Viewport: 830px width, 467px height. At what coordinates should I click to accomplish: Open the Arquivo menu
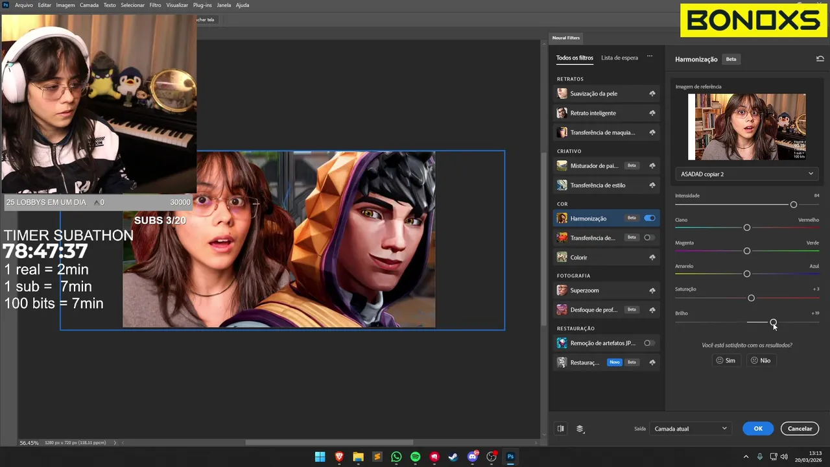click(24, 5)
